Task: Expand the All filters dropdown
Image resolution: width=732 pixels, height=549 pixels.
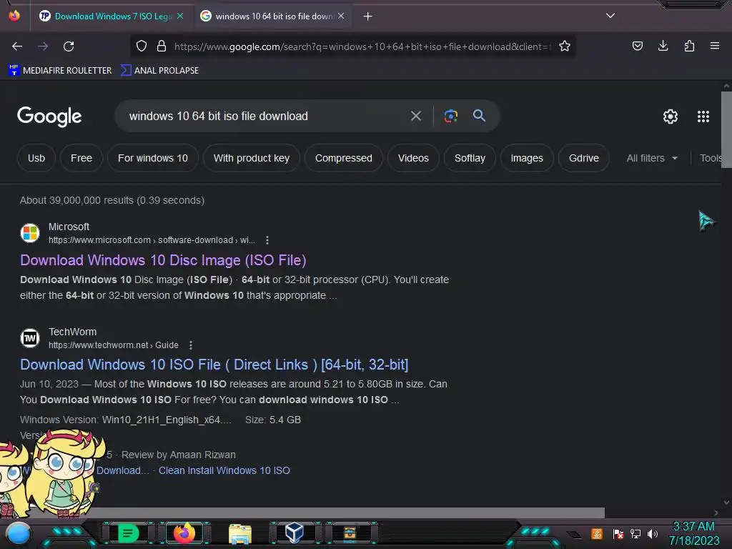Action: [x=652, y=158]
